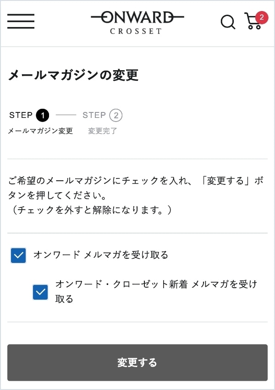Click the オンワード メルマガを受け取る label text
The image size is (275, 390).
pos(101,255)
